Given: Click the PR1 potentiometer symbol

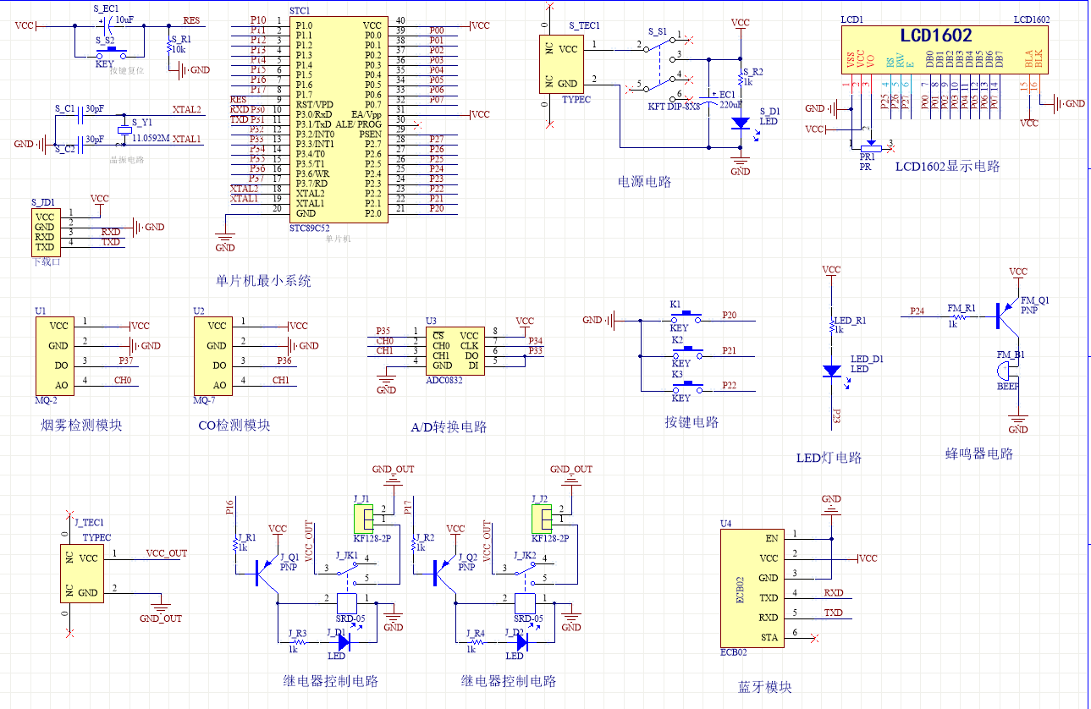Looking at the screenshot, I should 869,149.
